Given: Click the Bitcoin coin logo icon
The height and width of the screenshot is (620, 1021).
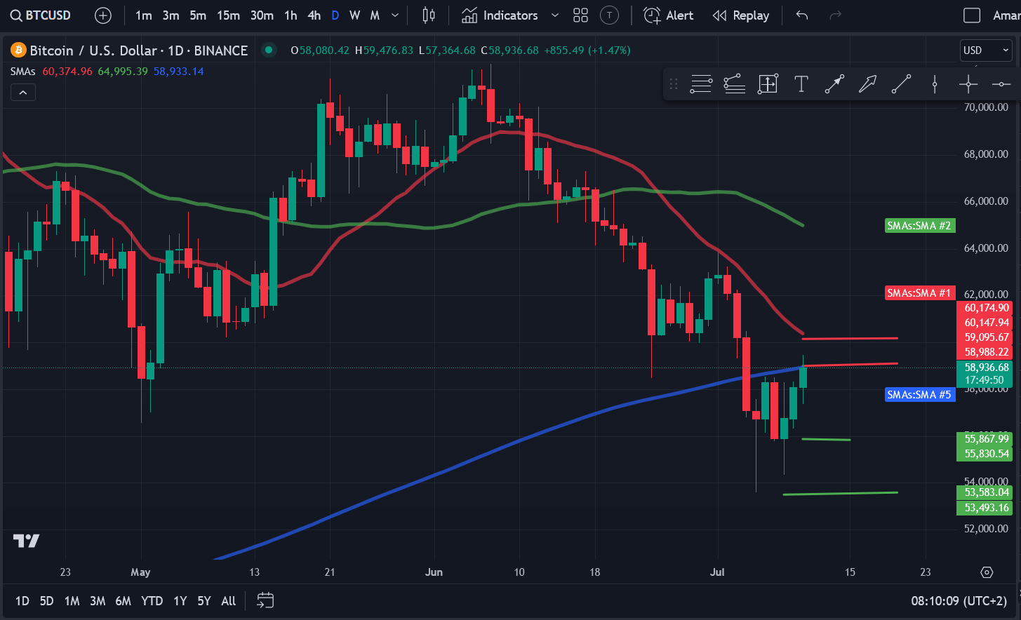Looking at the screenshot, I should pos(18,50).
